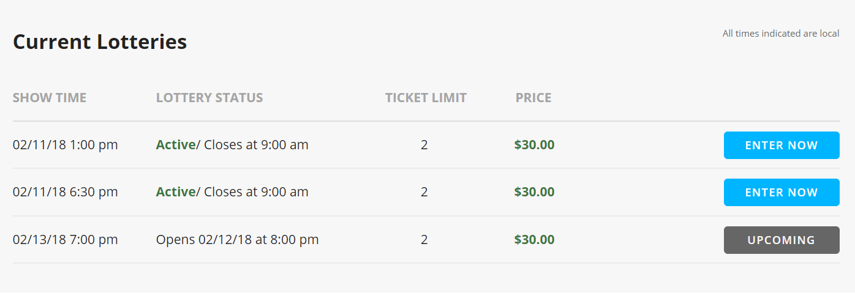Click the ticket limit value for the 1:00 pm show

424,145
